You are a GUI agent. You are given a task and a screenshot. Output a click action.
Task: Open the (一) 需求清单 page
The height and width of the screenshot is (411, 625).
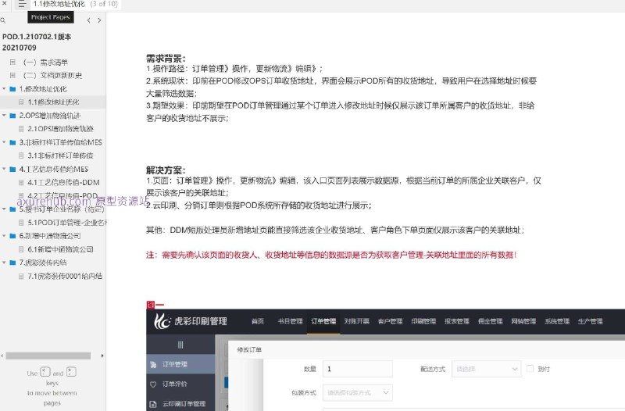click(45, 63)
